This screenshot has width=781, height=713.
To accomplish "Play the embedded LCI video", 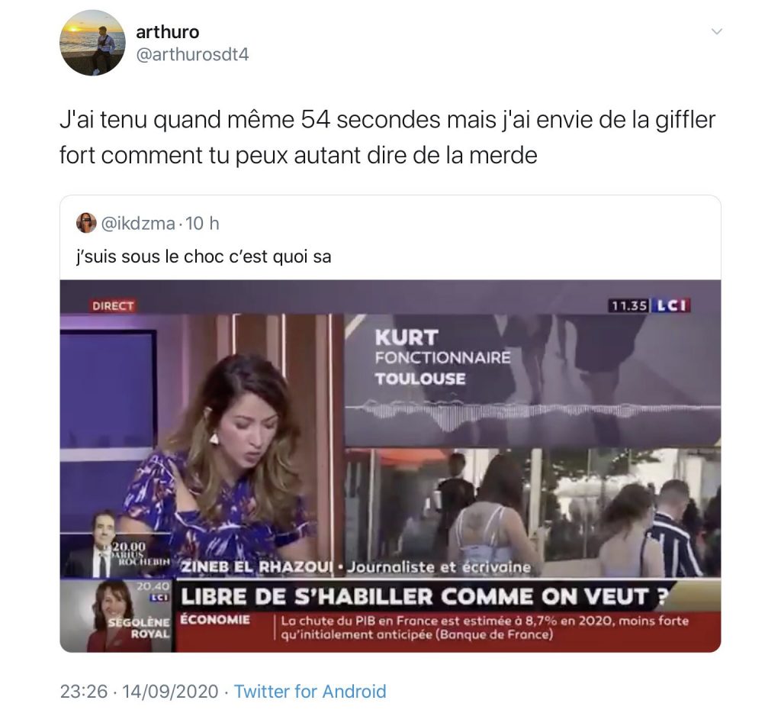I will click(x=390, y=466).
